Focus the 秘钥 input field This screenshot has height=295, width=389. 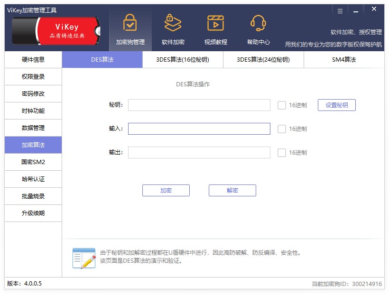pyautogui.click(x=199, y=105)
